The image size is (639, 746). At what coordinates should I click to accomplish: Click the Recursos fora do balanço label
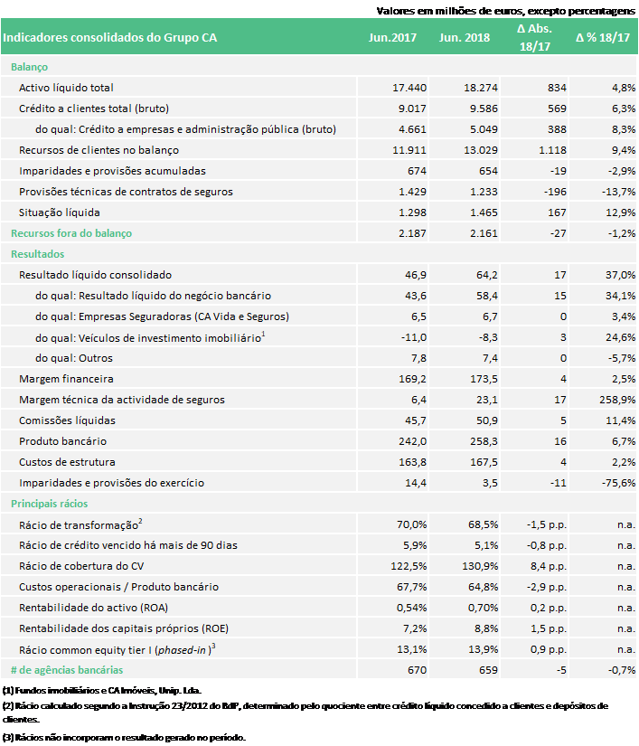71,233
